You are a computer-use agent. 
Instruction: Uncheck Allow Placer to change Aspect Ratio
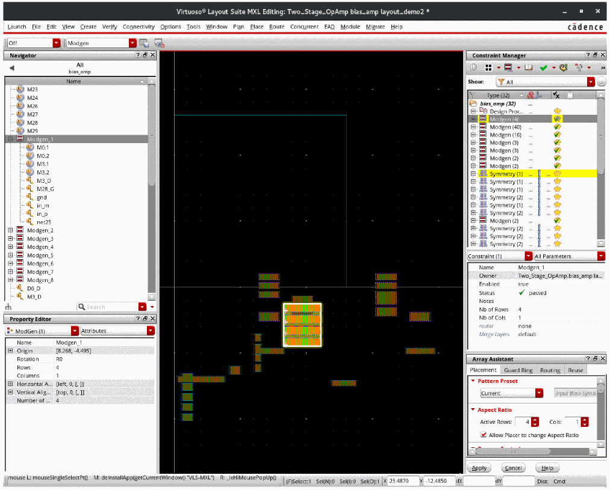click(x=484, y=435)
